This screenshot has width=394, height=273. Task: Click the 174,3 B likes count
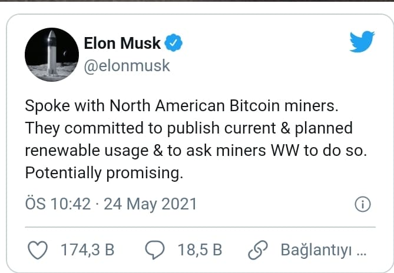pos(87,249)
